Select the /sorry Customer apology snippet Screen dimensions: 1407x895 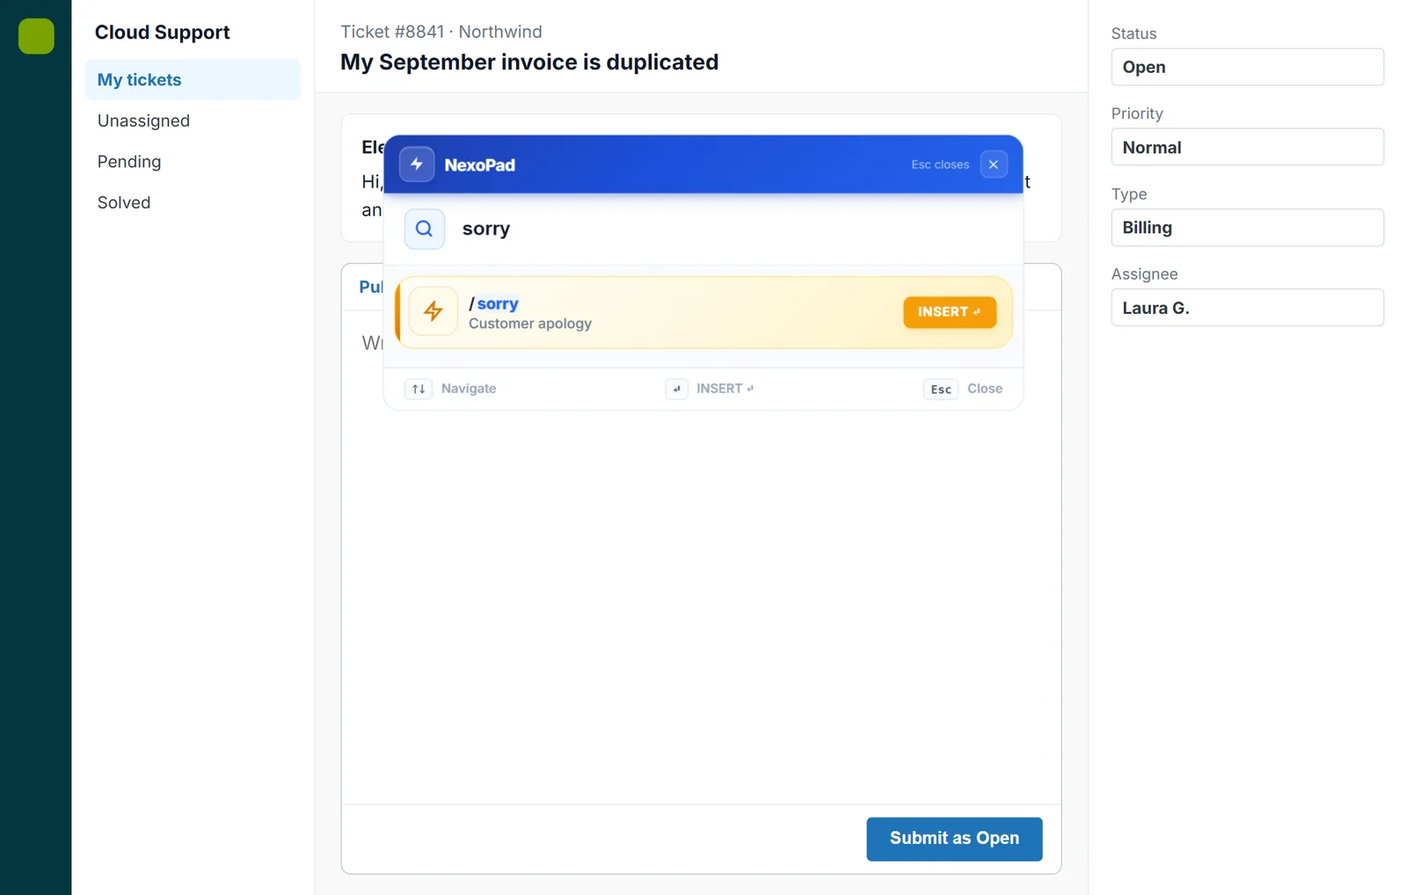point(703,312)
